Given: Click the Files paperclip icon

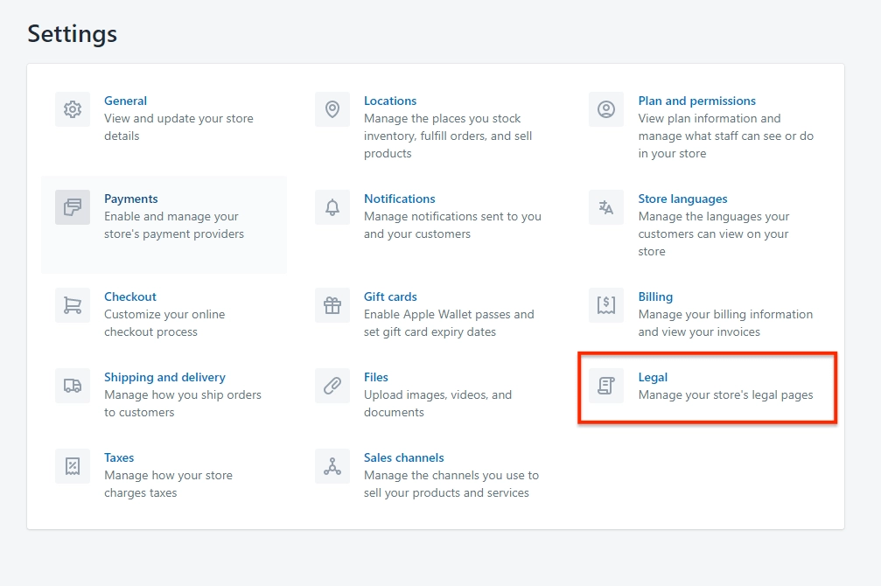Looking at the screenshot, I should pos(332,386).
